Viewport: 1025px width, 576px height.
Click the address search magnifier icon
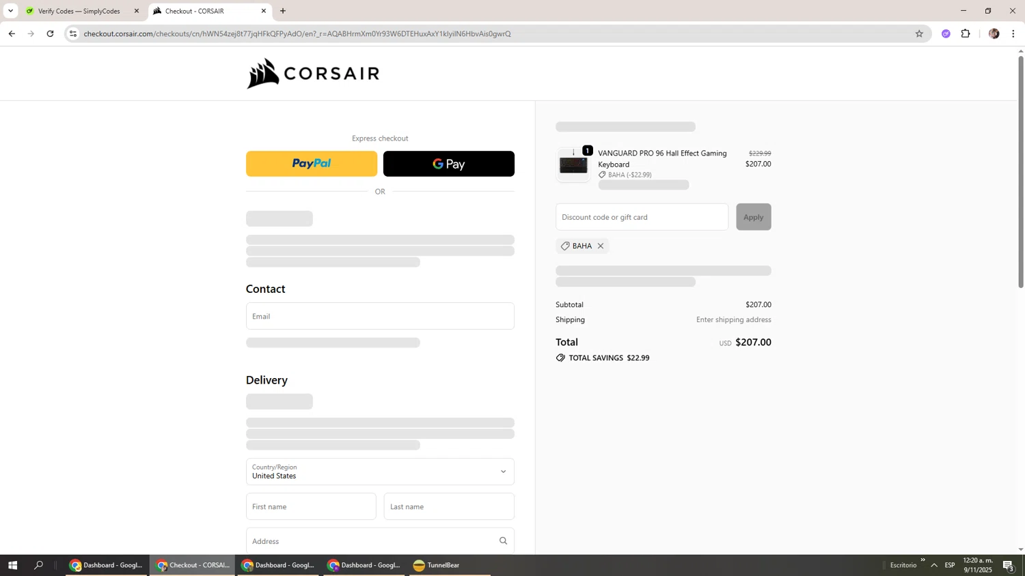(503, 541)
